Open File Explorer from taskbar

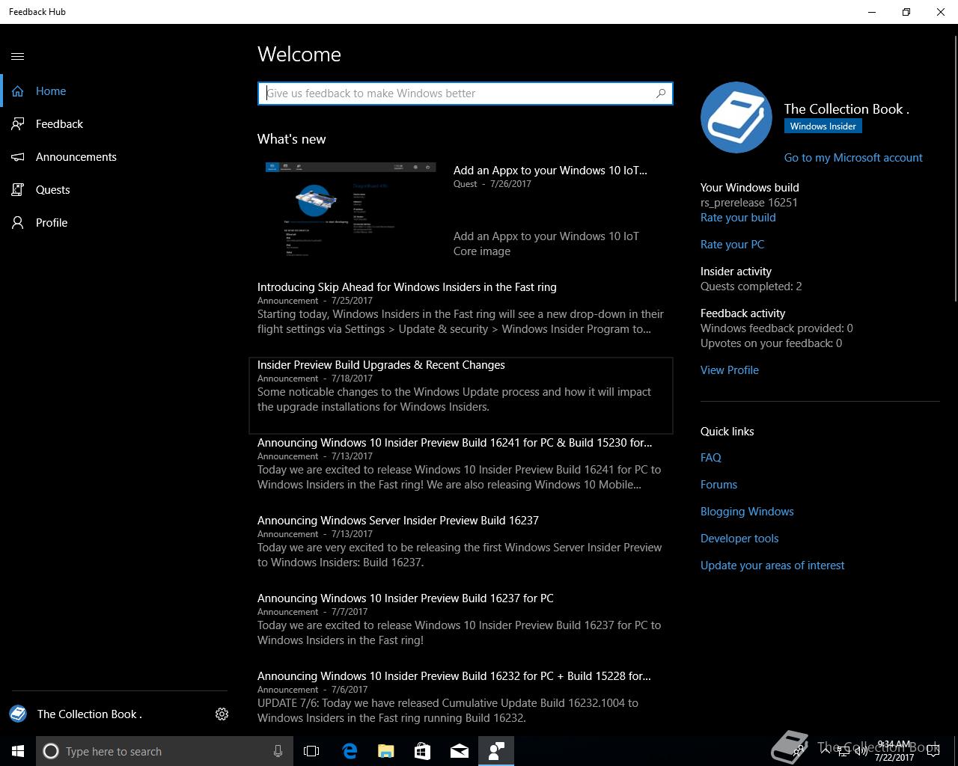click(x=385, y=751)
